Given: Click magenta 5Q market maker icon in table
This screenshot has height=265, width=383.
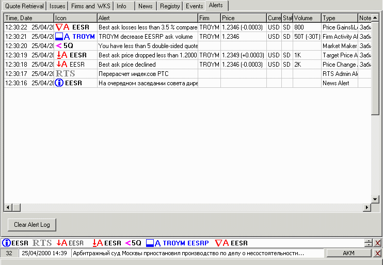Looking at the screenshot, I should [x=65, y=45].
